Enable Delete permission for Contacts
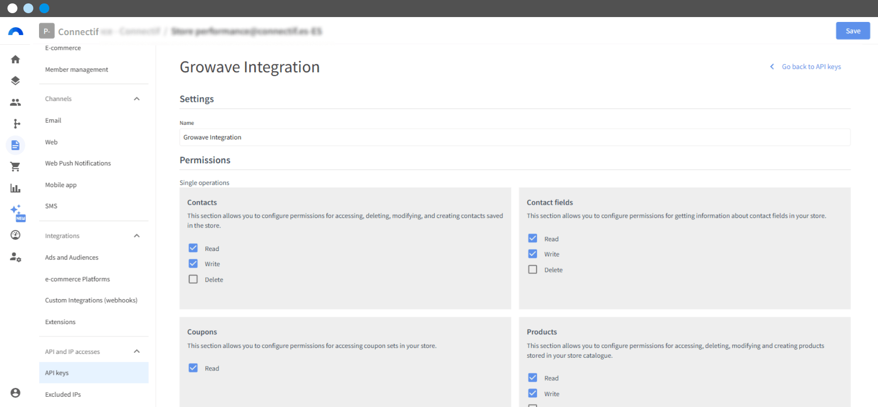 (x=193, y=279)
